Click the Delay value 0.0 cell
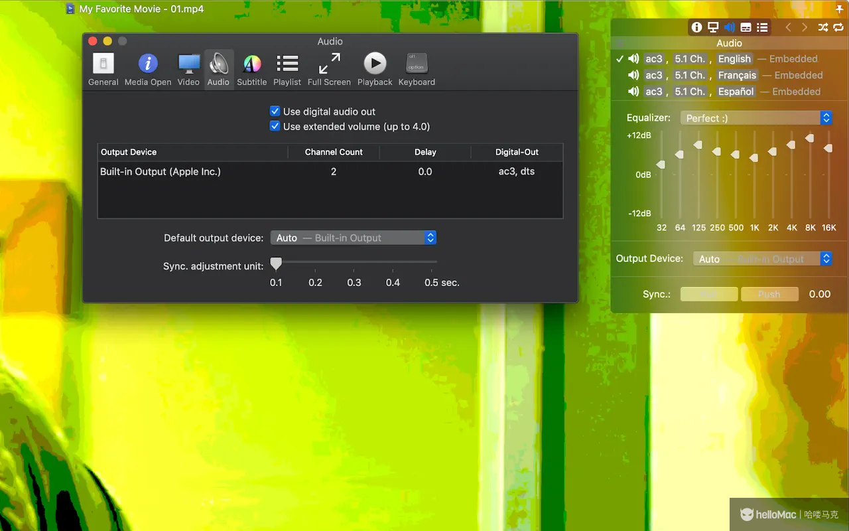This screenshot has width=849, height=531. click(425, 171)
